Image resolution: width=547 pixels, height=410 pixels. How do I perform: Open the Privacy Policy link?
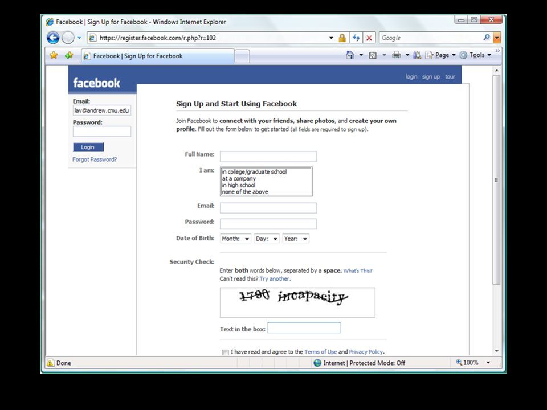point(366,352)
